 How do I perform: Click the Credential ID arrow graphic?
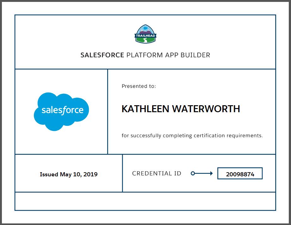pos(202,173)
